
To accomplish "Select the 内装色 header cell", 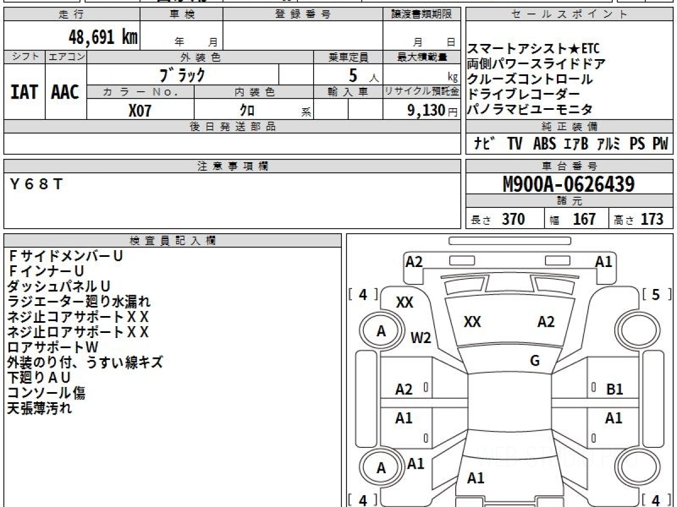I will (x=254, y=92).
